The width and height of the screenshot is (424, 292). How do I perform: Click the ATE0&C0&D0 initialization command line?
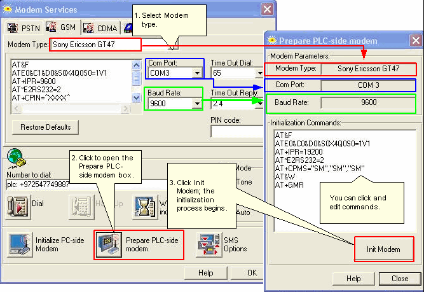pyautogui.click(x=322, y=144)
